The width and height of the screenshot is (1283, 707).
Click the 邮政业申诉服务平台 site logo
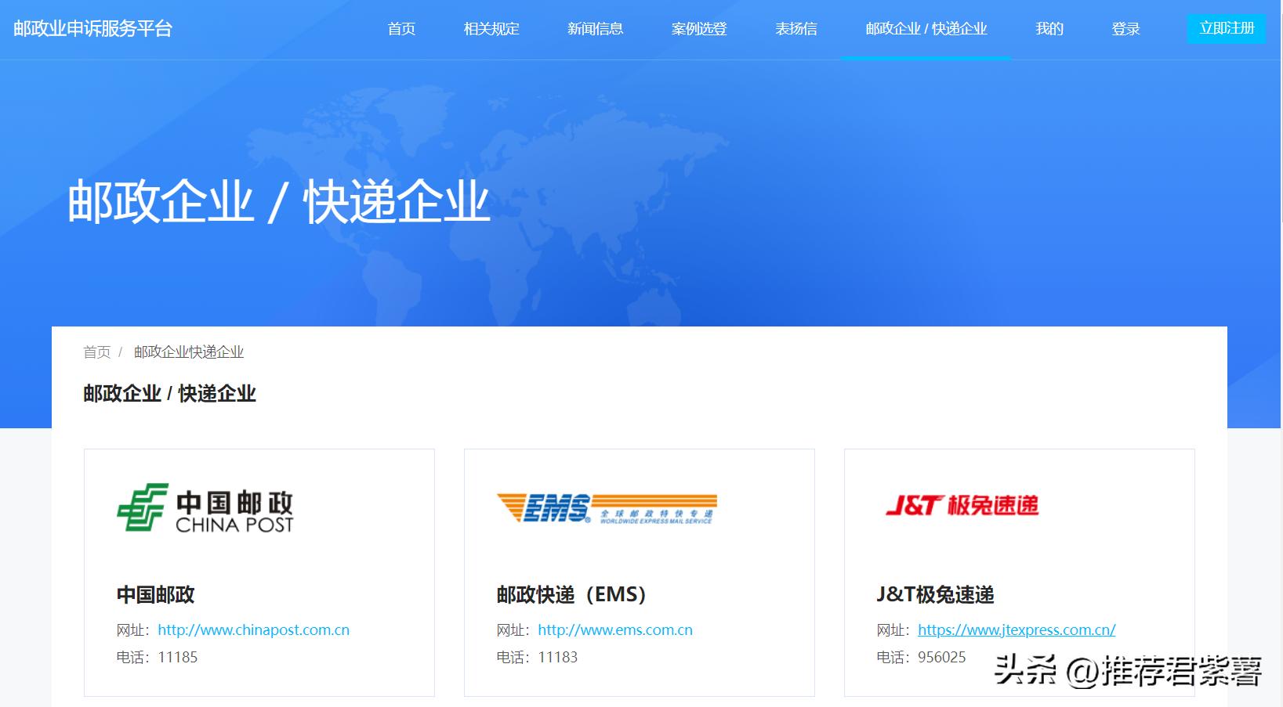click(92, 28)
